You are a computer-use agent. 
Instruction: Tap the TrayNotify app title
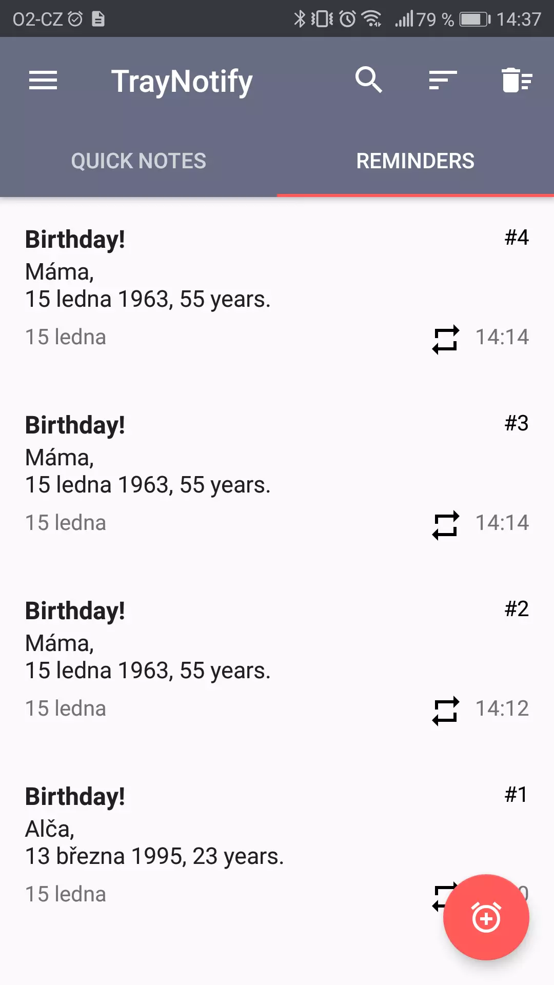[182, 82]
